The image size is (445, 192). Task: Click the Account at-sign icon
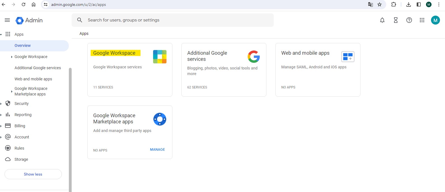click(x=8, y=137)
